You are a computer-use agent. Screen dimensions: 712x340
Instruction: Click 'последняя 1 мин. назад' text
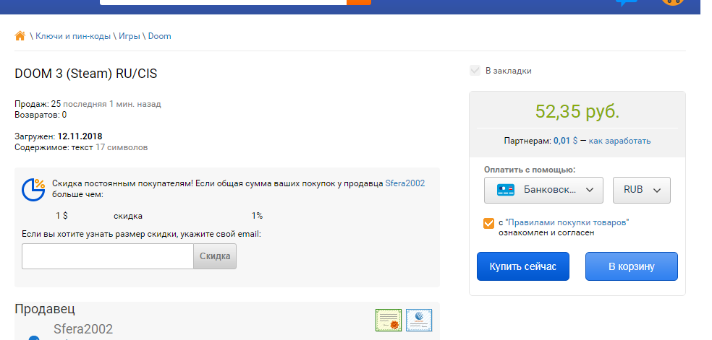(111, 104)
